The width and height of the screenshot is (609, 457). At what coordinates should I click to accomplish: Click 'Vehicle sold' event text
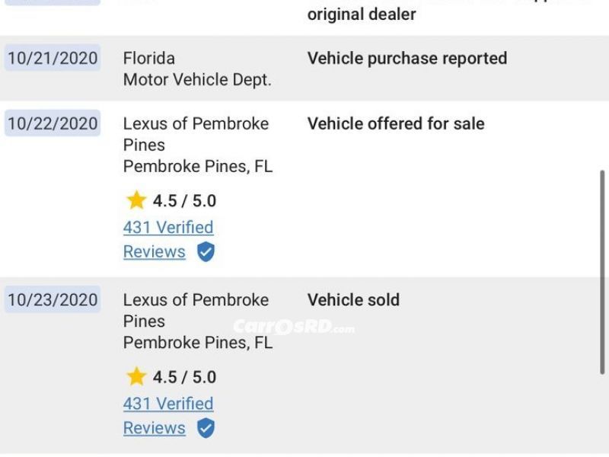(x=353, y=300)
